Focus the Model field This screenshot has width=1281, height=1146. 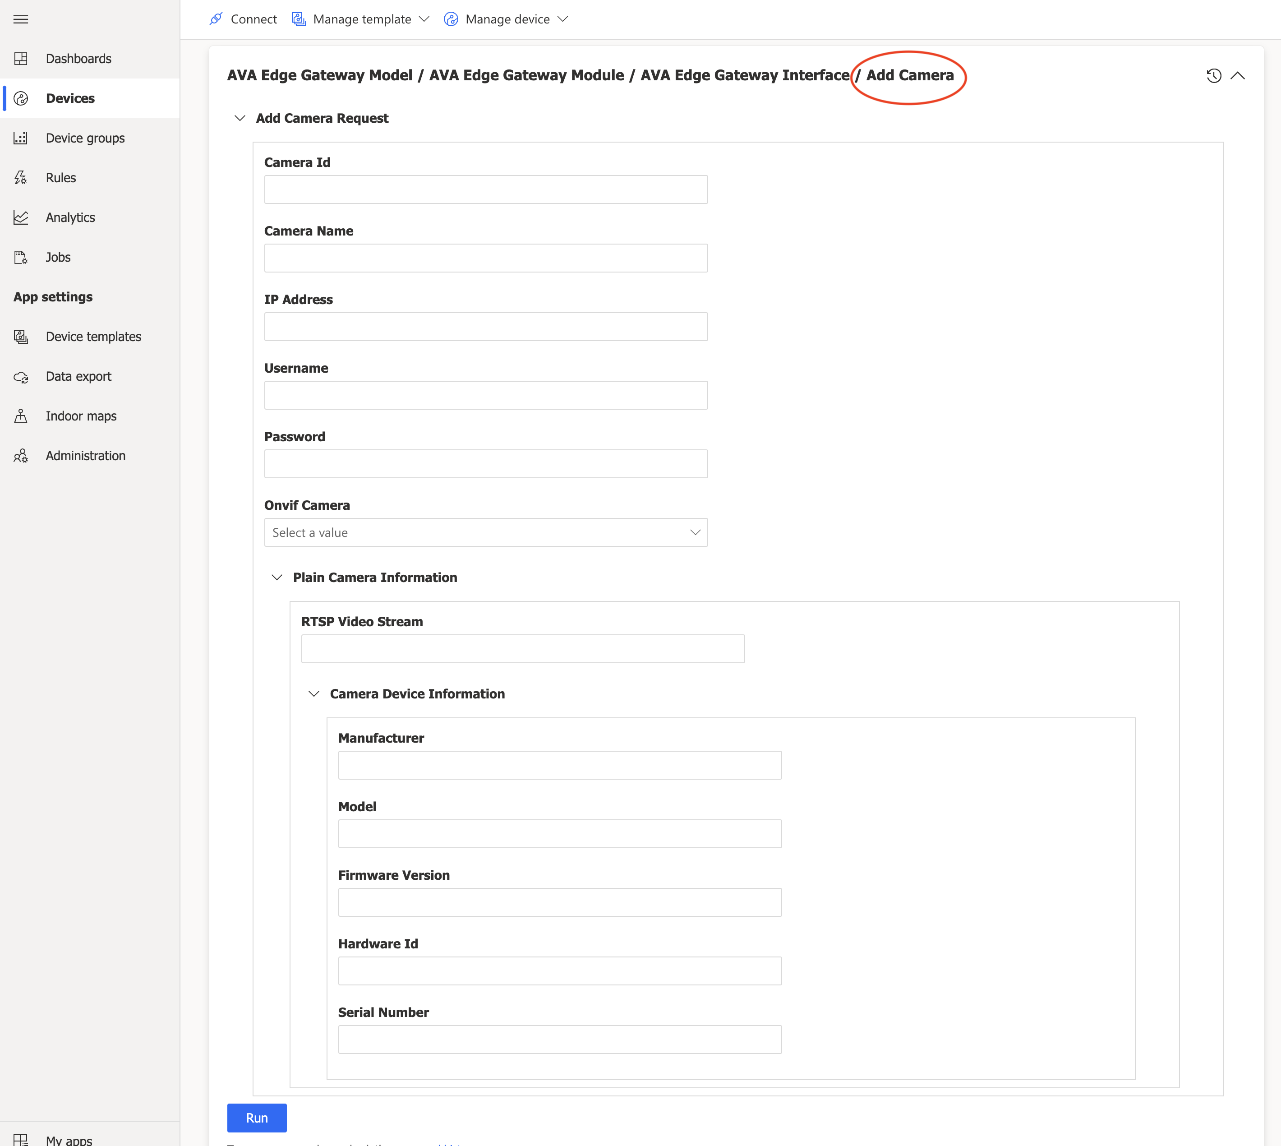tap(560, 834)
